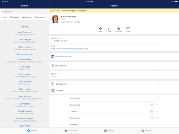
Task: Open Activity tab in bottom bar
Action: pos(109,131)
